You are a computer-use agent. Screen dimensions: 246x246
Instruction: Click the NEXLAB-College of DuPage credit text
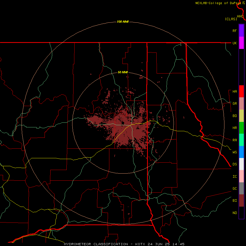218,3
